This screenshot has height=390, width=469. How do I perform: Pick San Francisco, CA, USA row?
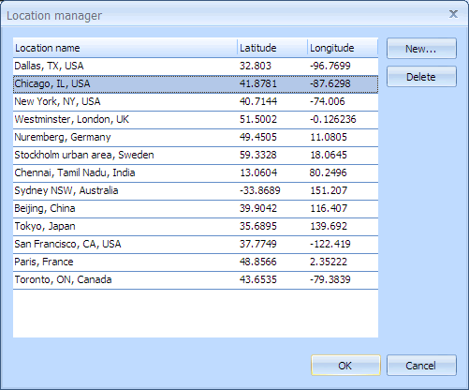click(196, 244)
